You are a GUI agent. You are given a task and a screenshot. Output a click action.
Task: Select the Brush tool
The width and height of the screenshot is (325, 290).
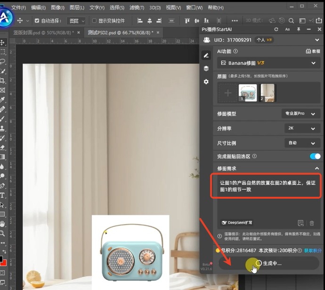2,119
